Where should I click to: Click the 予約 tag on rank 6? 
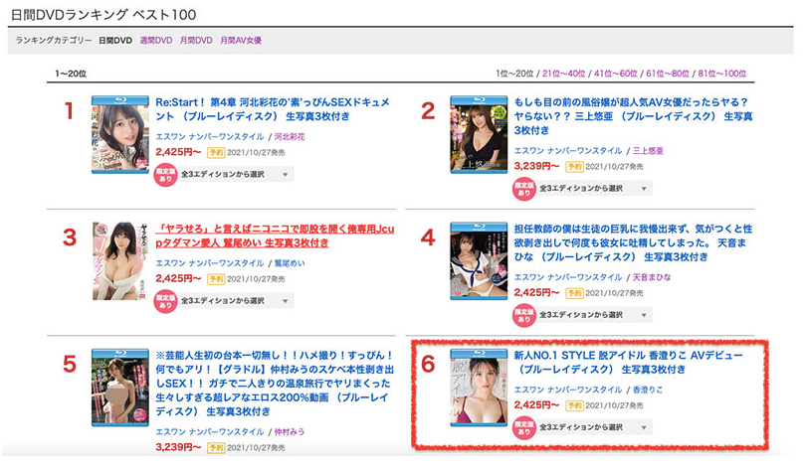(574, 405)
